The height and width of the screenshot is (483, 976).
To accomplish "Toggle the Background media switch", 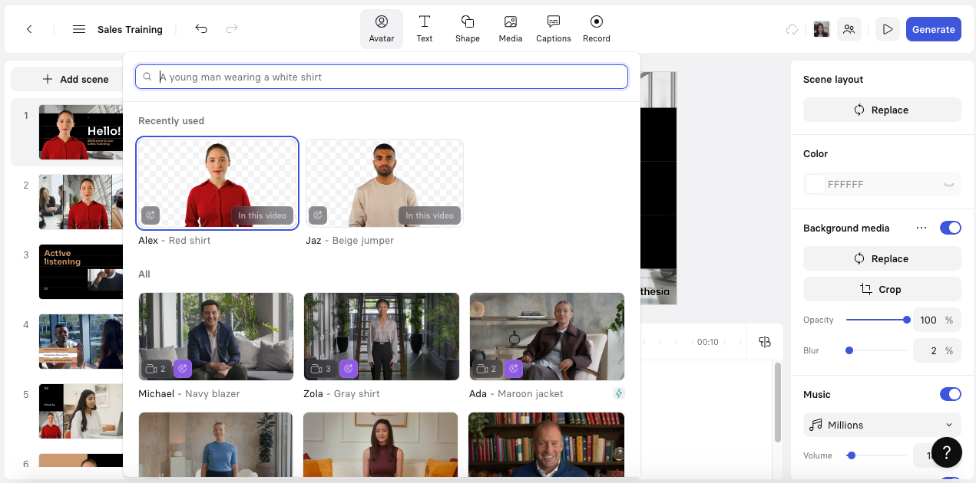I will click(950, 228).
